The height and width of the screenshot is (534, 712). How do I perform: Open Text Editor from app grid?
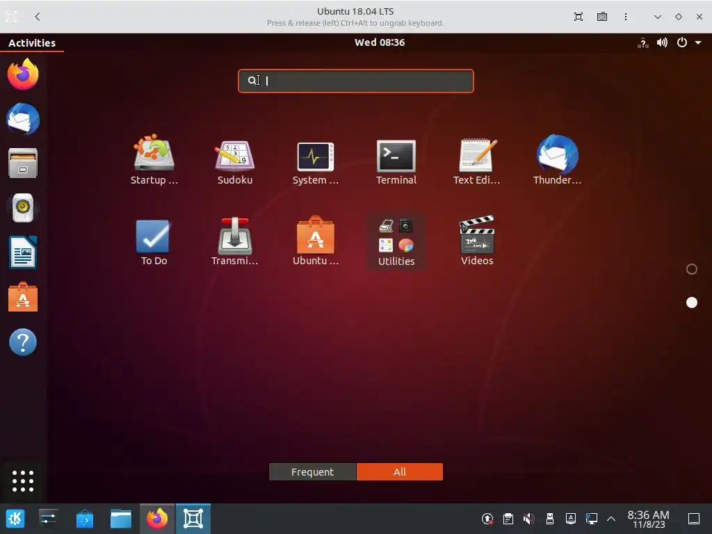pyautogui.click(x=477, y=159)
